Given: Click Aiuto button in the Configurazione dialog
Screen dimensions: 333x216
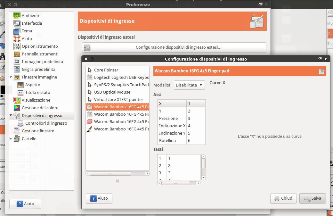Looking at the screenshot, I should pos(99,198).
